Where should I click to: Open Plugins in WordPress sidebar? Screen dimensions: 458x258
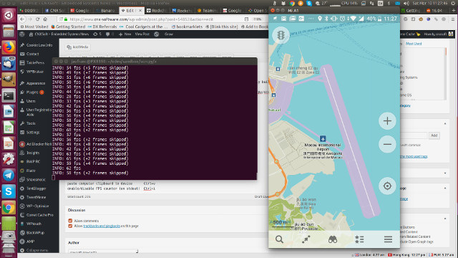[31, 92]
